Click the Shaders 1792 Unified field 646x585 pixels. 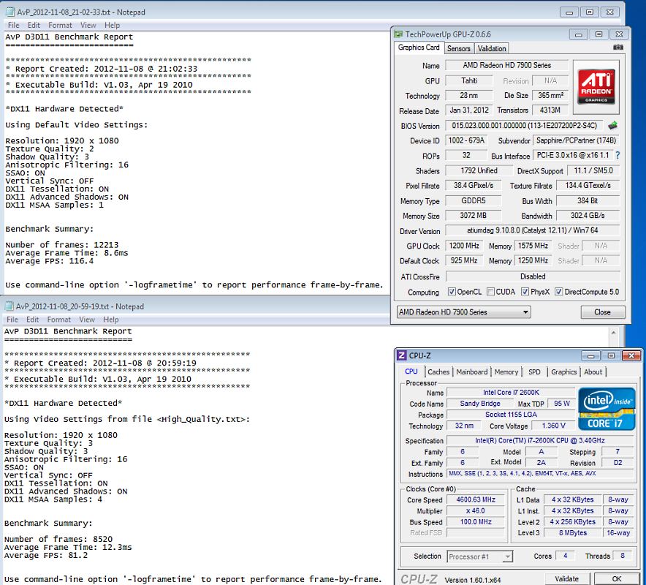tap(479, 170)
